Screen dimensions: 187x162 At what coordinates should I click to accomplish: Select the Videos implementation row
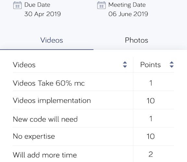pos(93,100)
